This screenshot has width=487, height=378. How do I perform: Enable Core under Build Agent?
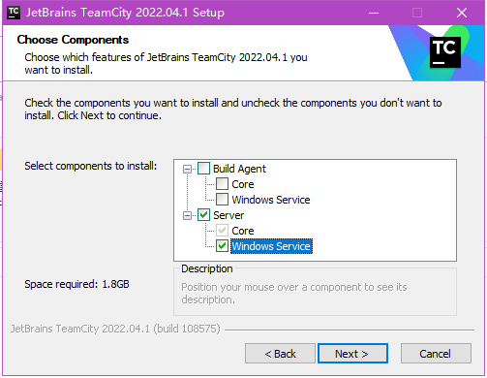pyautogui.click(x=222, y=184)
